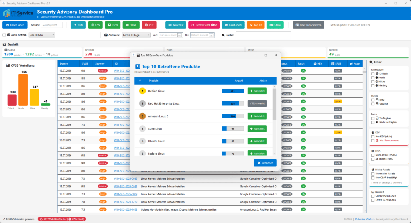Enable the Auto-Refresh checkbox
Image resolution: width=411 pixels, height=223 pixels.
pyautogui.click(x=4, y=35)
